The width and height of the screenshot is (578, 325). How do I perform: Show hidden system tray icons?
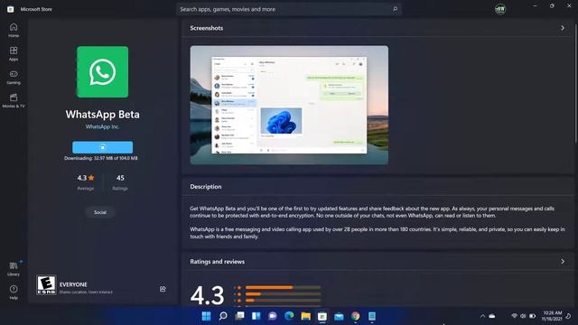[x=482, y=316]
